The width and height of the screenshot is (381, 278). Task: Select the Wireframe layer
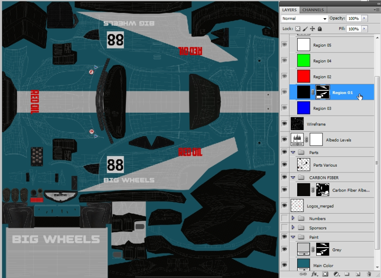coord(331,124)
